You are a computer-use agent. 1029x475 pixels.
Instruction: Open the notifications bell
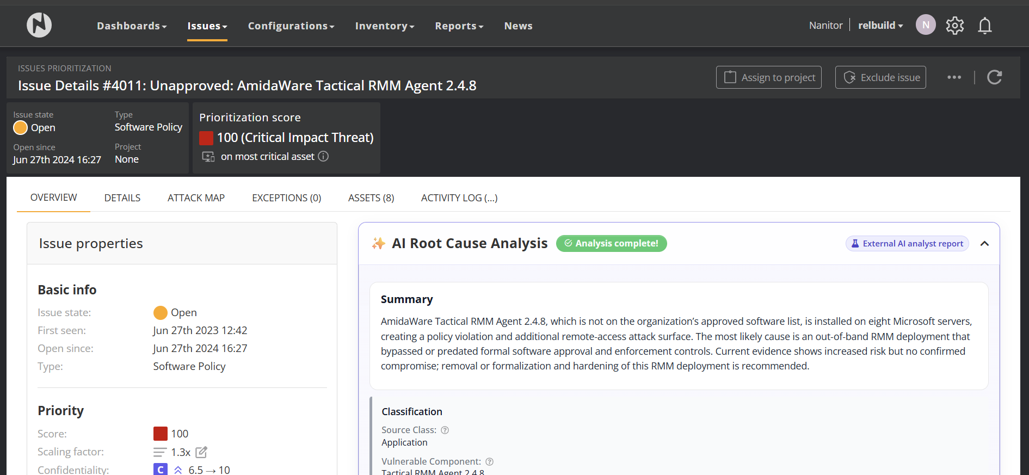984,26
